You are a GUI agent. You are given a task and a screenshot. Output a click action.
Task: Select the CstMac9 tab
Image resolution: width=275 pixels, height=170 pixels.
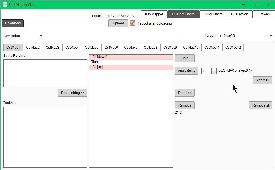(170, 48)
